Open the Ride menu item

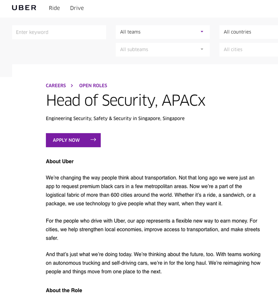[x=55, y=8]
